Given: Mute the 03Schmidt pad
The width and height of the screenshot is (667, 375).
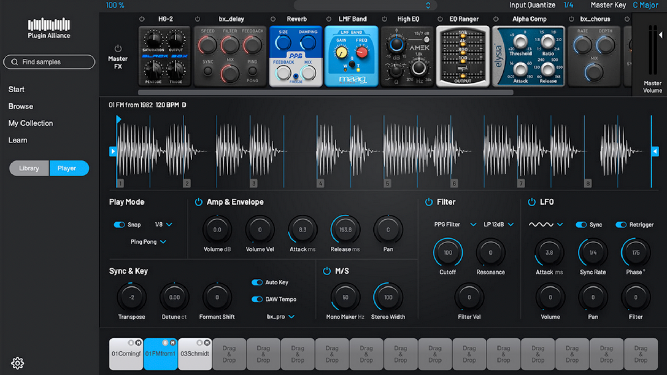Looking at the screenshot, I should tap(207, 342).
